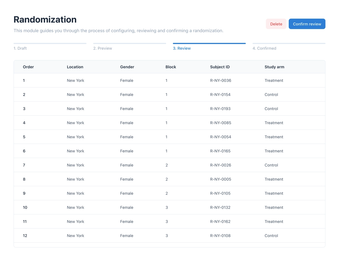Go to the 1. Draft step
339x261 pixels.
[20, 48]
